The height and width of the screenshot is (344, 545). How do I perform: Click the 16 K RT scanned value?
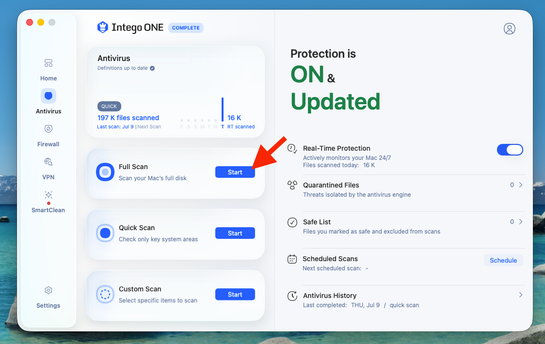[234, 118]
